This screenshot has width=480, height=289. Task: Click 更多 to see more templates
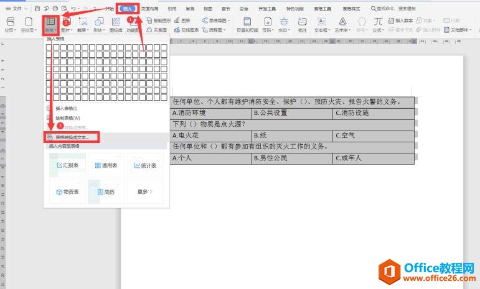[x=145, y=191]
